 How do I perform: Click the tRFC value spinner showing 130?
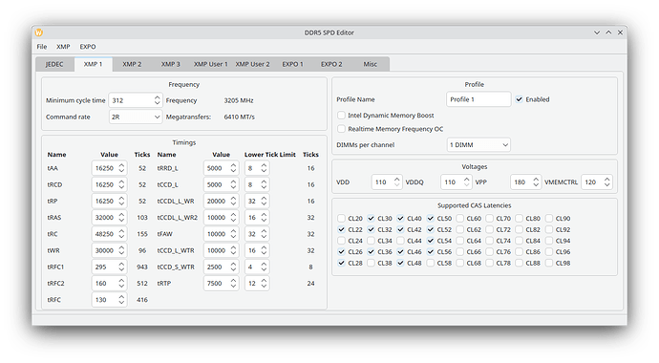109,300
